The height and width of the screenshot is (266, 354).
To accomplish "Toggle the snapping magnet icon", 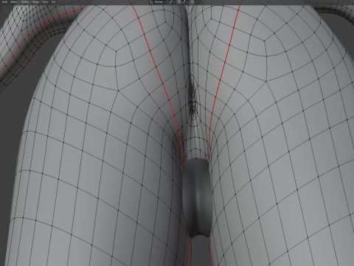I will pos(179,1).
